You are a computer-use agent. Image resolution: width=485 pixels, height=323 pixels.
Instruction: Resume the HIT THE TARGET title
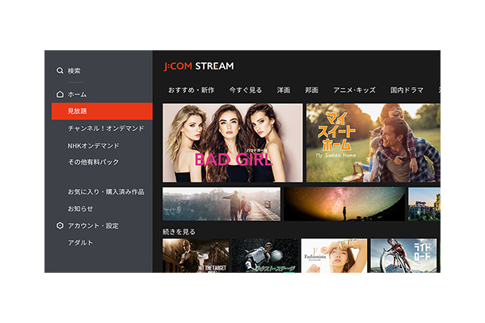(x=196, y=256)
